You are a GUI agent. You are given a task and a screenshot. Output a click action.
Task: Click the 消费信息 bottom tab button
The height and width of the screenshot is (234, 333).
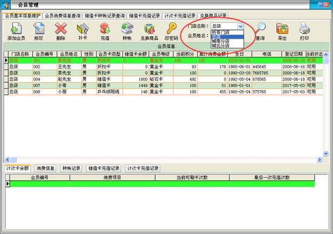45,169
